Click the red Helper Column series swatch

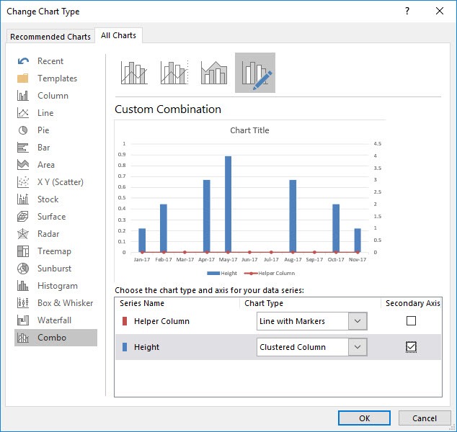pyautogui.click(x=125, y=321)
